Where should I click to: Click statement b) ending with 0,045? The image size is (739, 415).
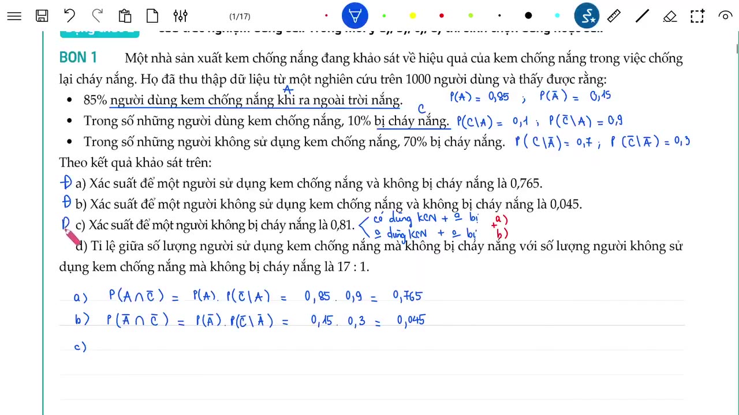tap(329, 204)
